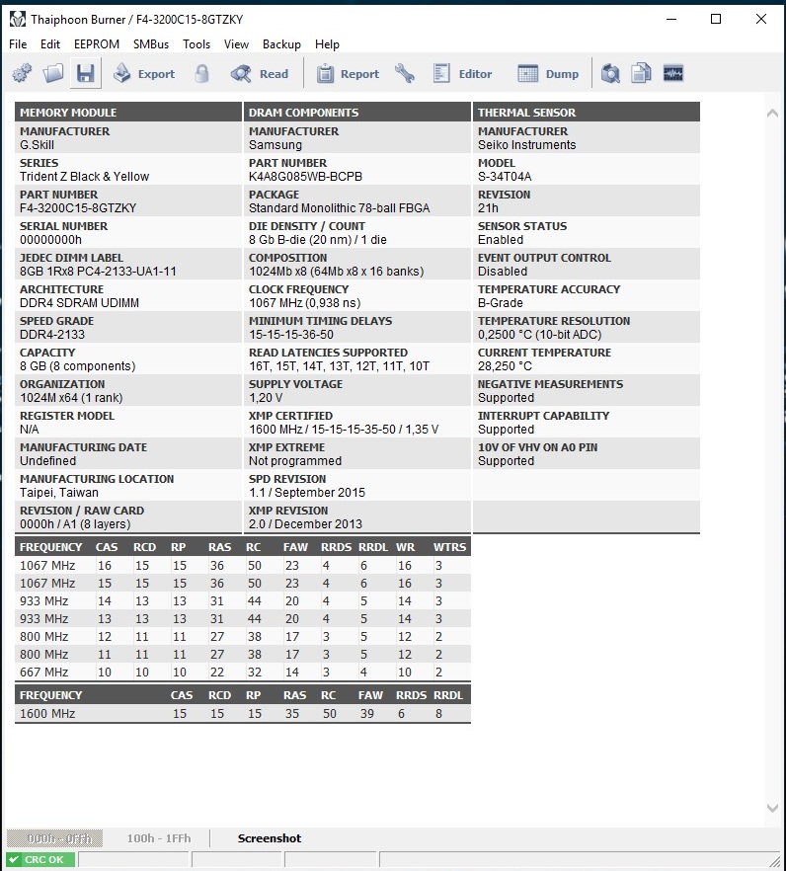Open the View menu

[x=236, y=44]
